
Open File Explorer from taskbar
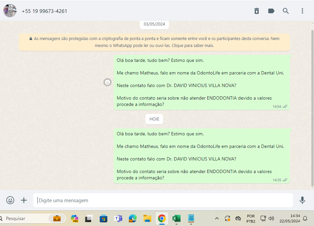[147, 218]
